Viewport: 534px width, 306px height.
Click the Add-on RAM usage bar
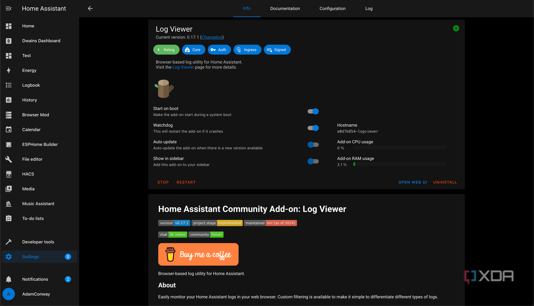pos(399,164)
